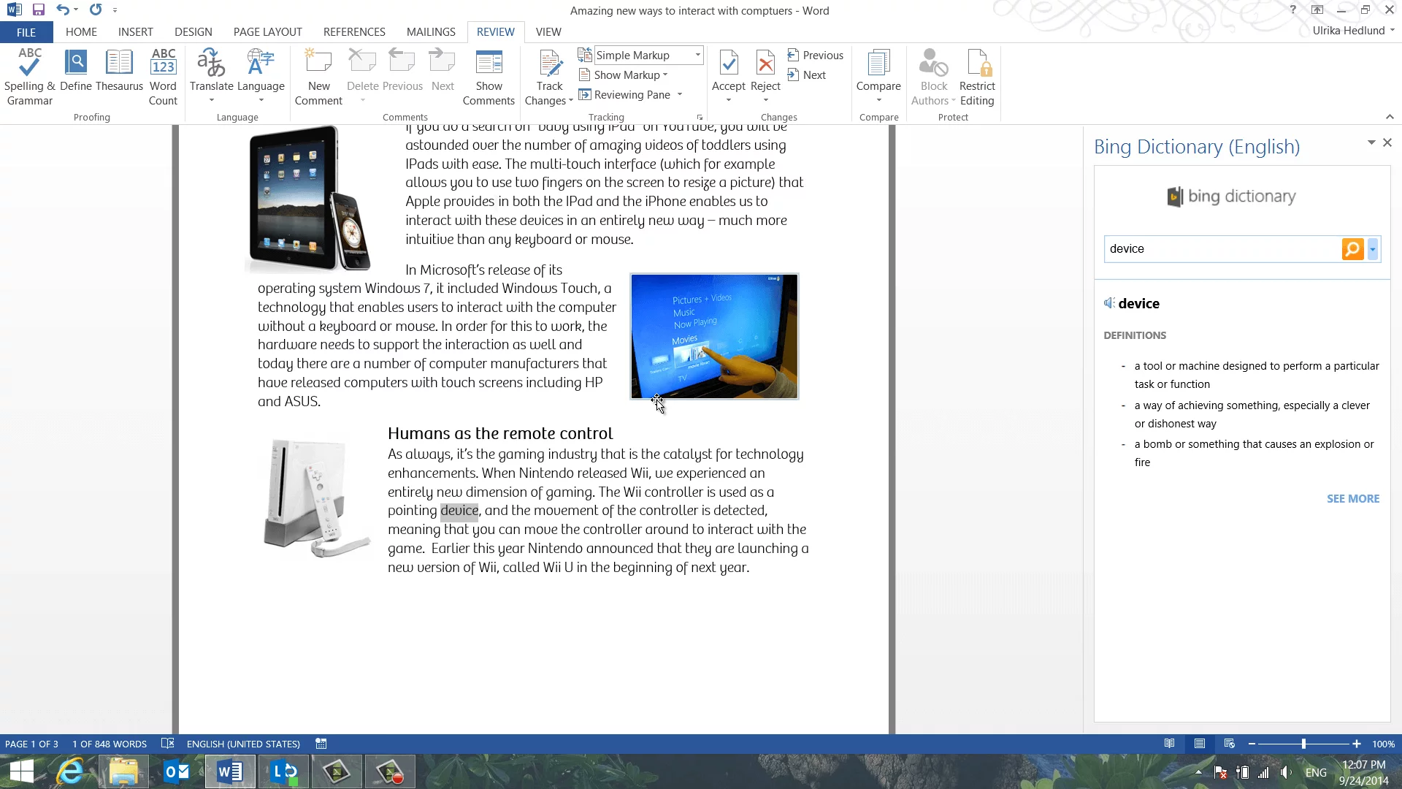Open the Simple Markup dropdown
This screenshot has height=789, width=1402.
tap(697, 56)
